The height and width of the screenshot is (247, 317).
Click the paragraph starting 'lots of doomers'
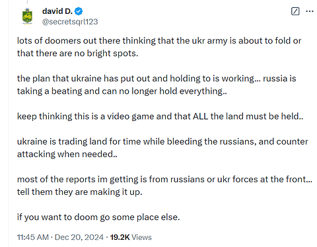(x=159, y=47)
